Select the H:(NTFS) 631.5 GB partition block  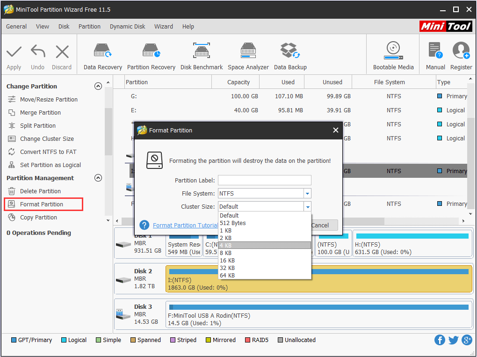pyautogui.click(x=412, y=244)
